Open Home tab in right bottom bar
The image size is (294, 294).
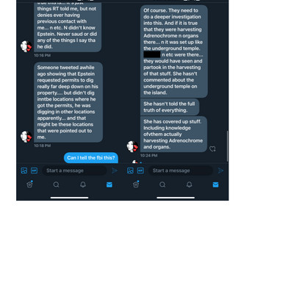136,184
